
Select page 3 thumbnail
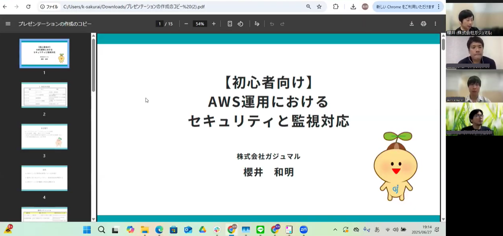44,137
